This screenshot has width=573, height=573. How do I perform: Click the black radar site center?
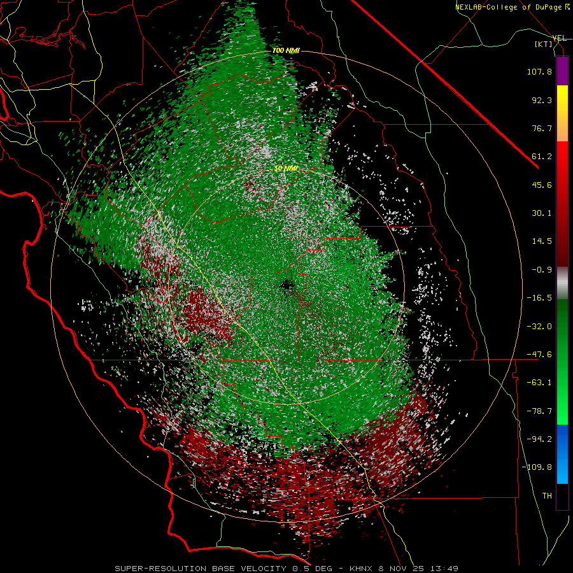288,285
